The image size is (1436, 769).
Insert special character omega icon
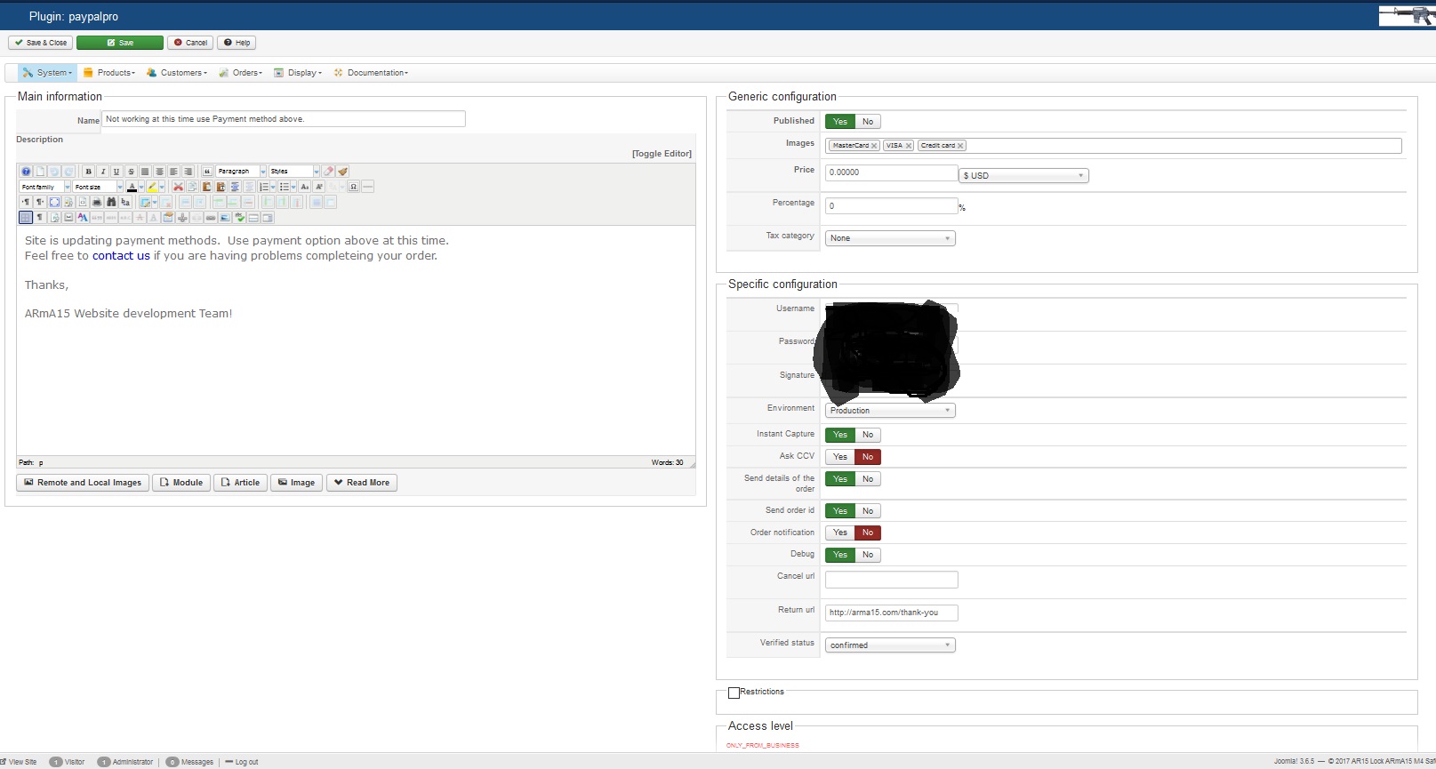click(353, 187)
